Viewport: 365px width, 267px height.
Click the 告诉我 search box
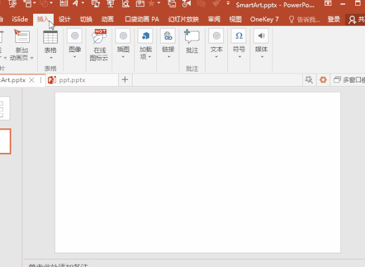coord(304,19)
